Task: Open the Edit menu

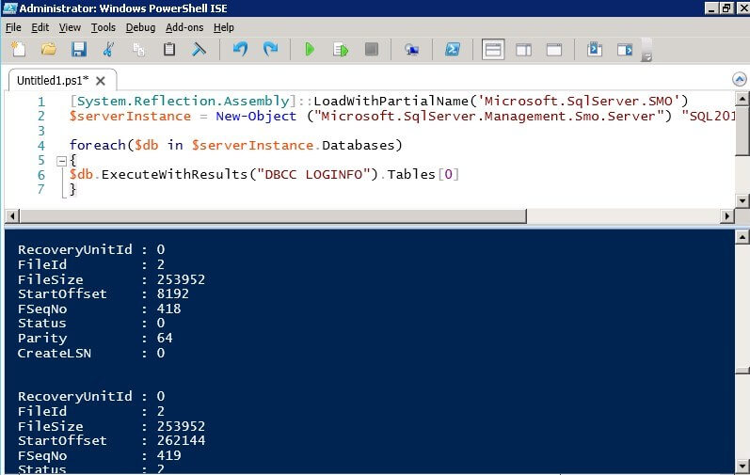Action: (x=40, y=27)
